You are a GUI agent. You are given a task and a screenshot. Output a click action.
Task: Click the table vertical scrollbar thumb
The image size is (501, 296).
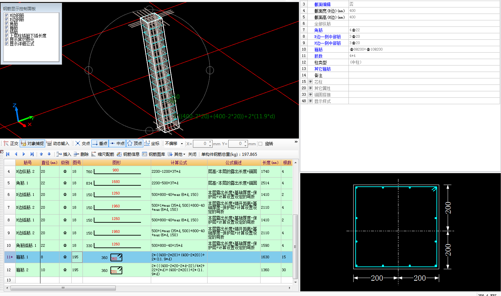(x=295, y=246)
